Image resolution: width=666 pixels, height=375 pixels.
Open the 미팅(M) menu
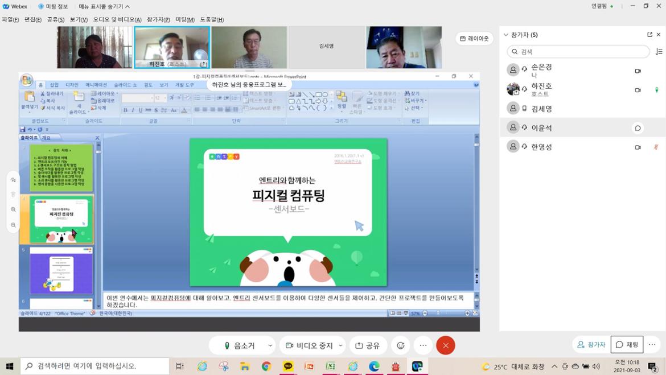185,19
